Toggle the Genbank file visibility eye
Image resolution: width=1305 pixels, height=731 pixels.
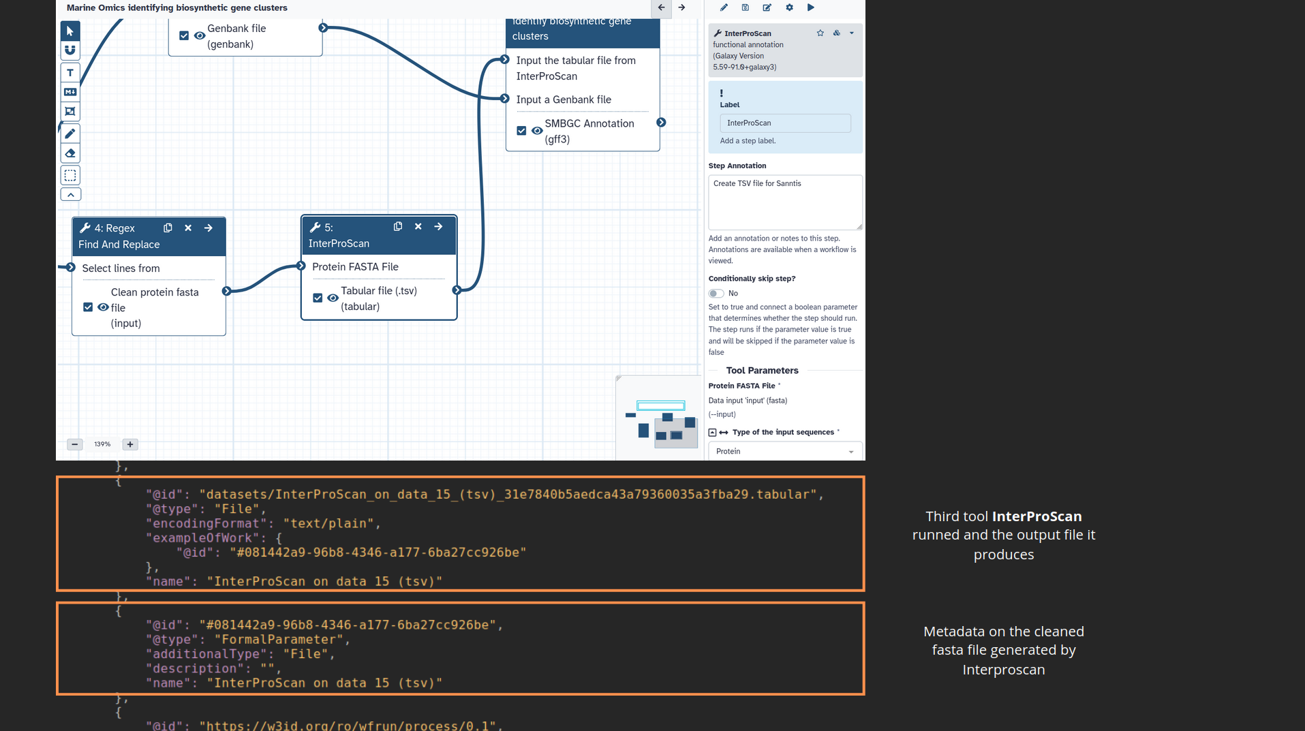200,35
